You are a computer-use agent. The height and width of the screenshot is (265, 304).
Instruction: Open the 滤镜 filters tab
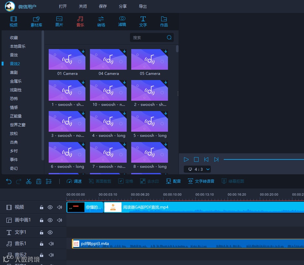(122, 22)
